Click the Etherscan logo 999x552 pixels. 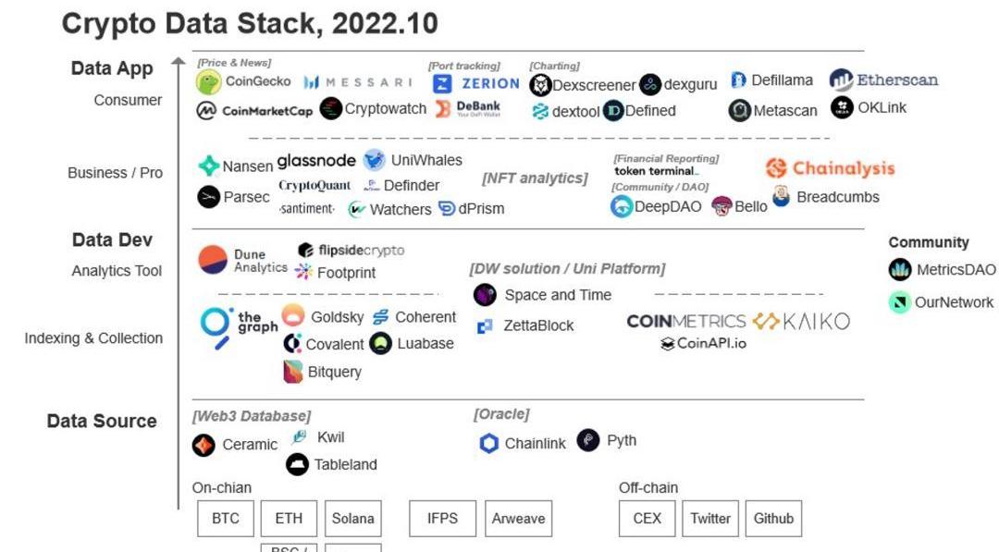[x=883, y=80]
